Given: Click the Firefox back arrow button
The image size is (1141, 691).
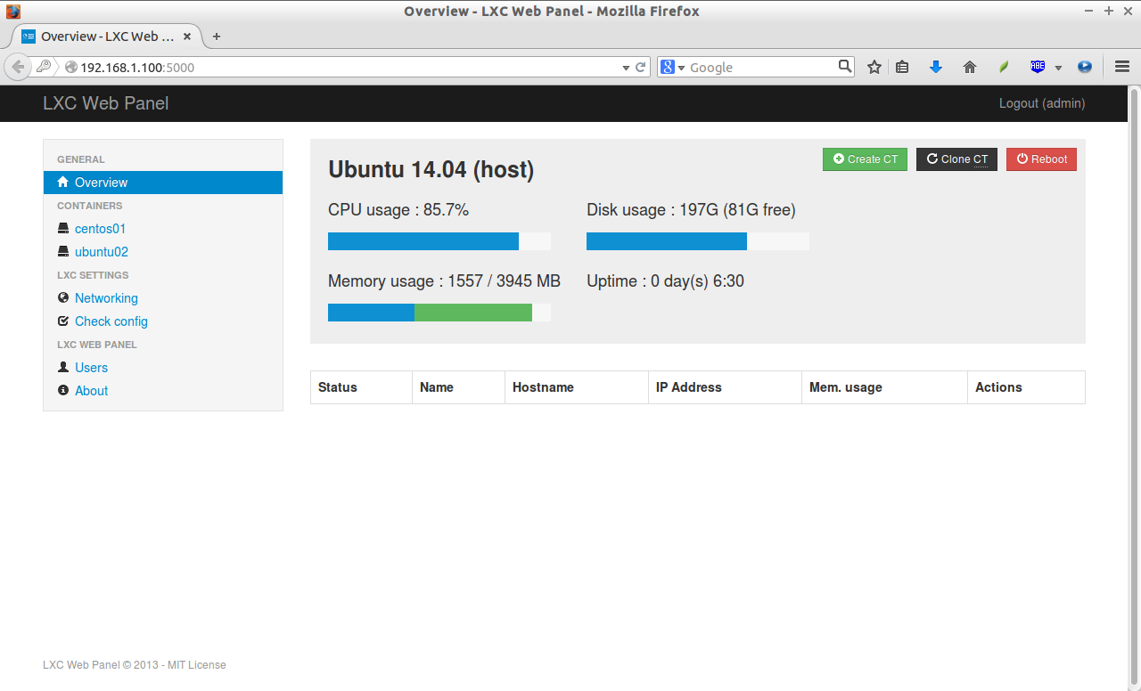Looking at the screenshot, I should tap(18, 67).
